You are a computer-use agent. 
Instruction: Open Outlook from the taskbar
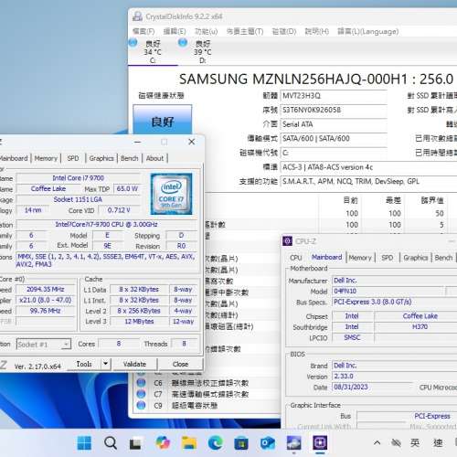coord(268,443)
